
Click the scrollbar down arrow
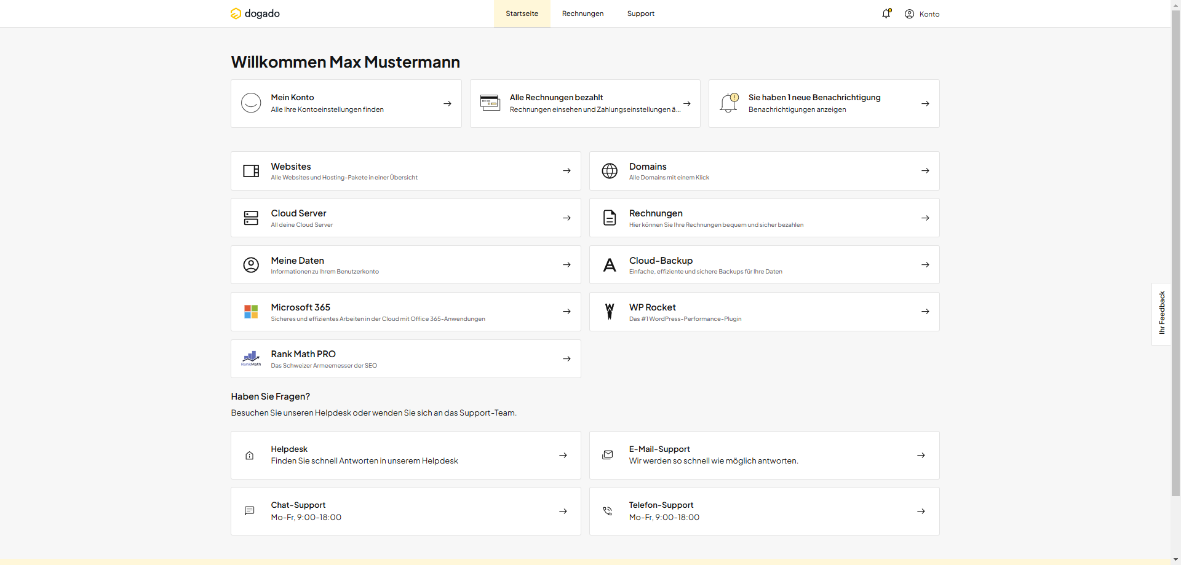(1175, 560)
